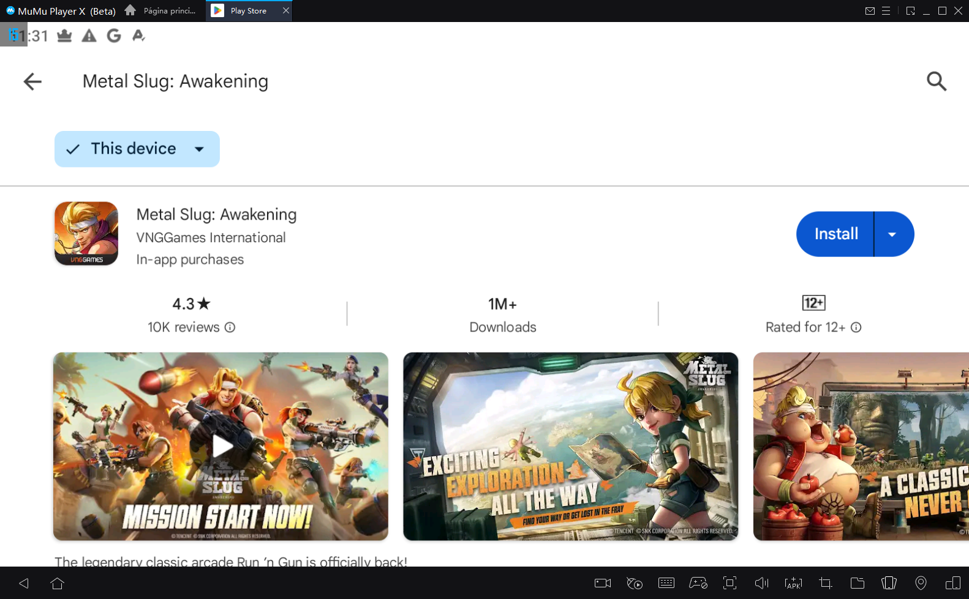This screenshot has width=969, height=599.
Task: Install Metal Slug: Awakening
Action: (x=835, y=234)
